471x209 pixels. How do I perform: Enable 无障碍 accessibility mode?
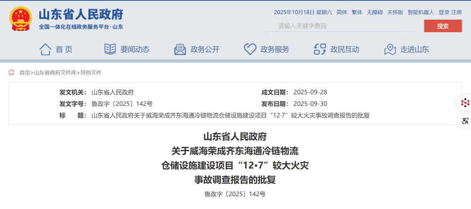point(374,12)
